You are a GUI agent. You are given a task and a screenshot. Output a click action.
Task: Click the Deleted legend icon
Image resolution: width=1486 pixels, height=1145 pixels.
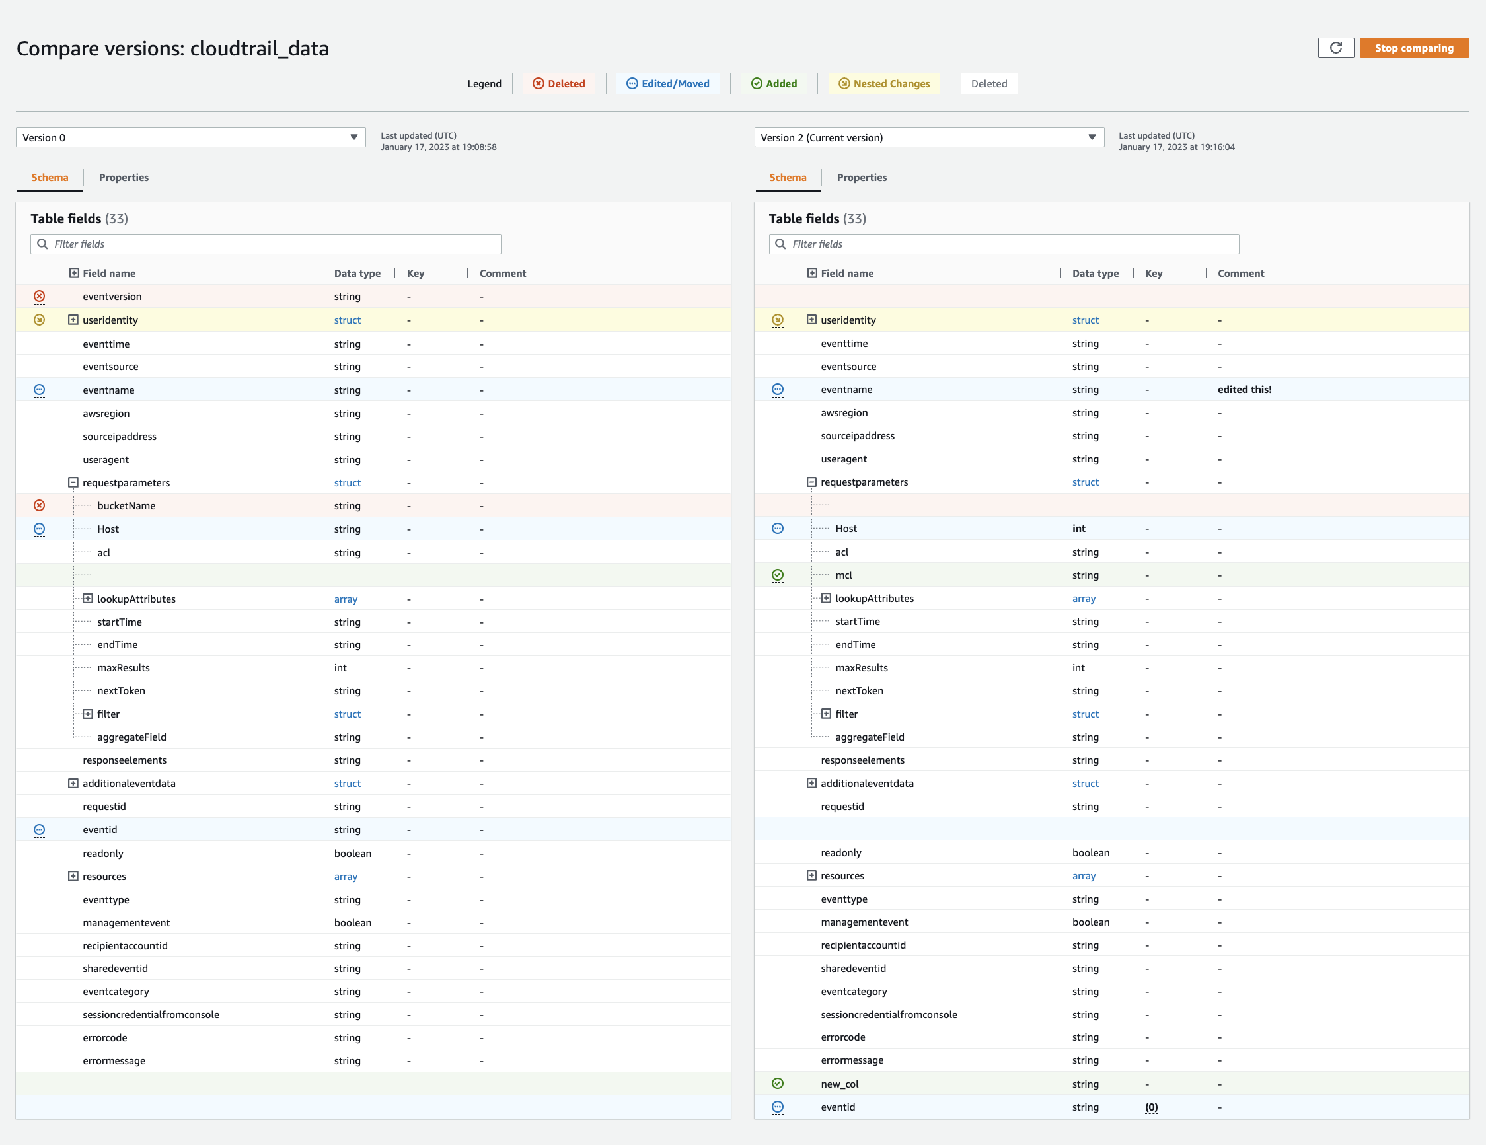[x=539, y=83]
